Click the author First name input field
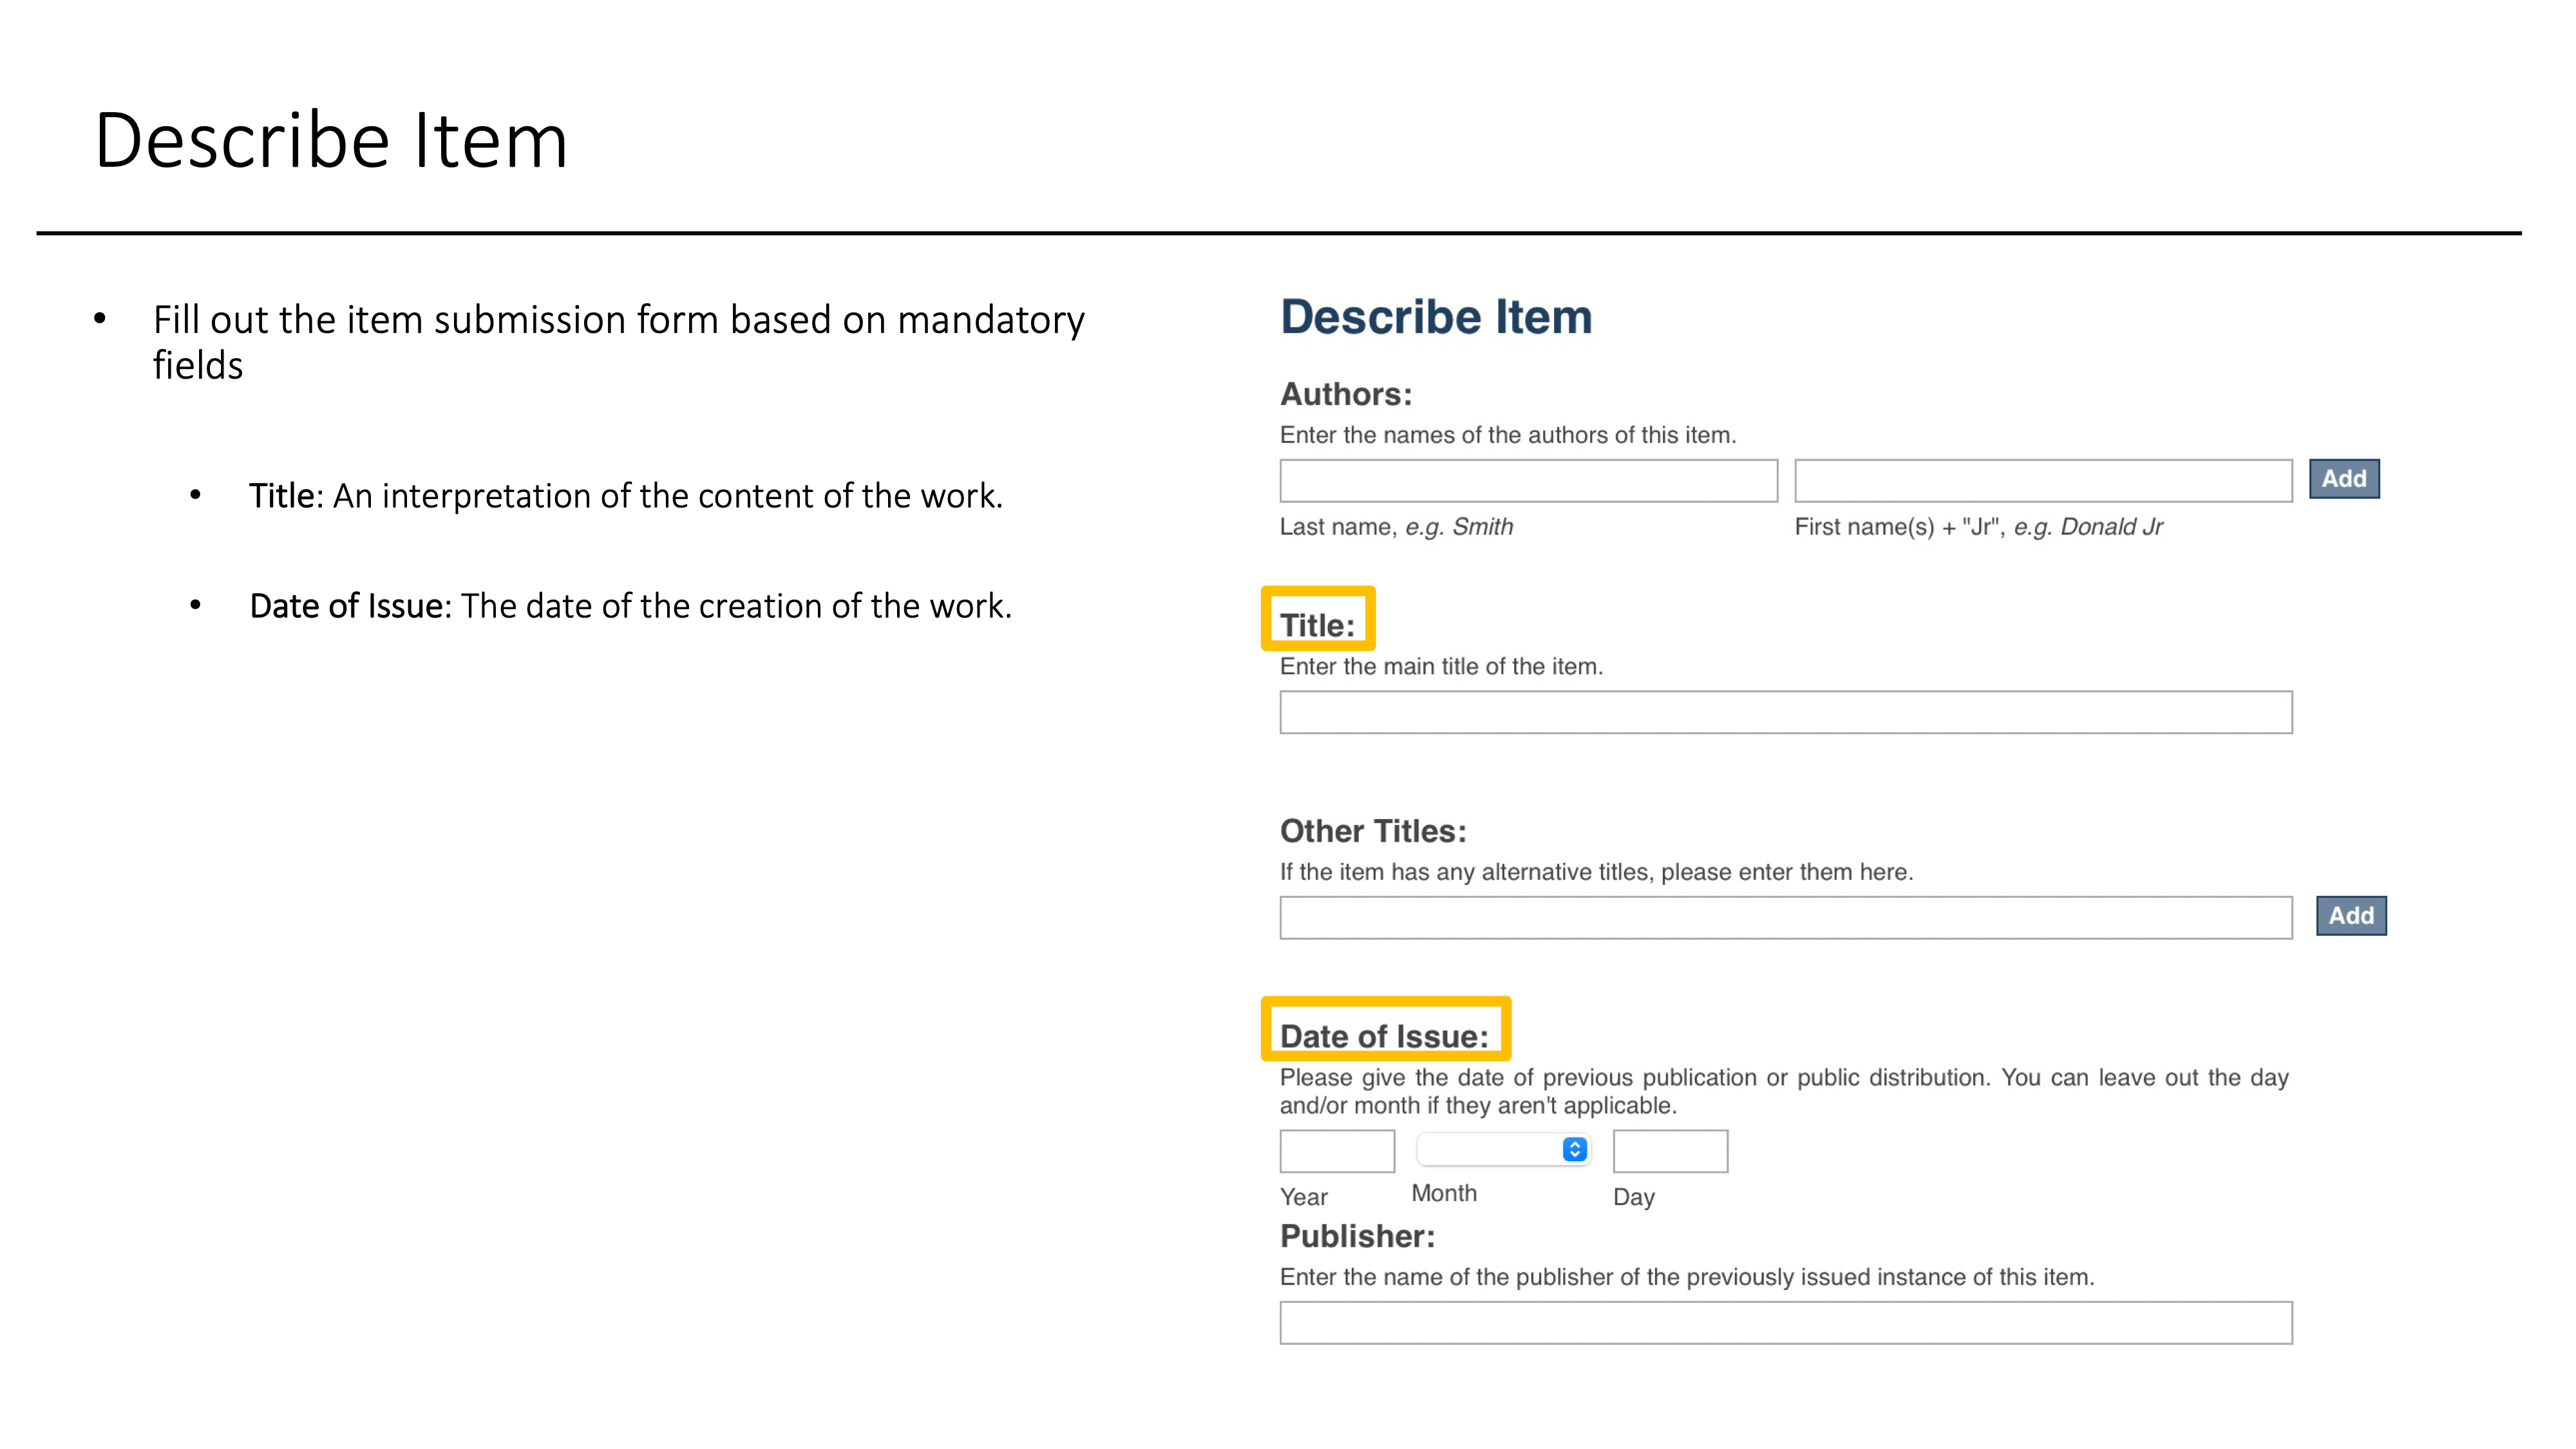Viewport: 2576px width, 1449px height. click(2042, 481)
